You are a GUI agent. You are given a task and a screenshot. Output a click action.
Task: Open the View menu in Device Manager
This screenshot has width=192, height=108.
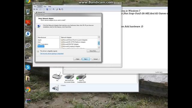click(45, 7)
